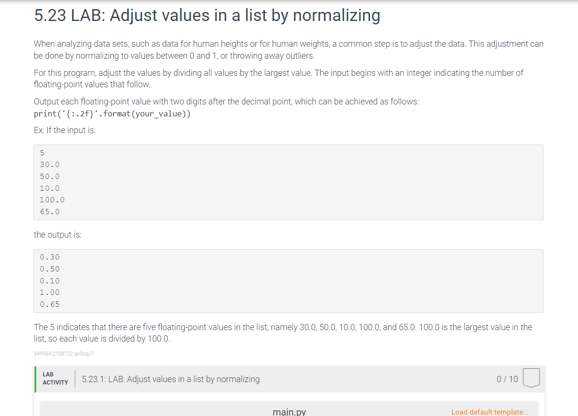Click the main.py editor header area
Image resolution: width=578 pixels, height=416 pixels.
(289, 409)
